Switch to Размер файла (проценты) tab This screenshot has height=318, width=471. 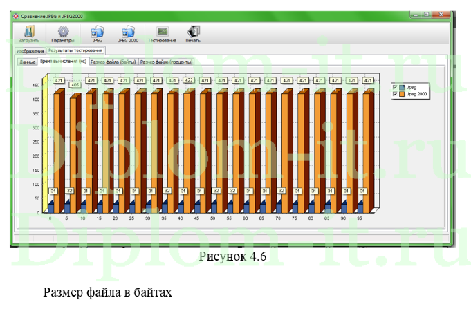pos(167,62)
